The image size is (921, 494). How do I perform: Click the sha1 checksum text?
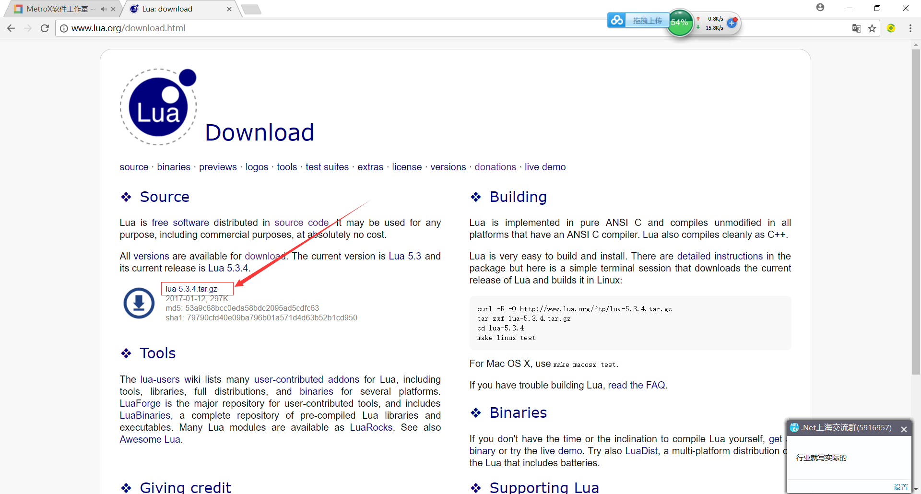pos(261,318)
